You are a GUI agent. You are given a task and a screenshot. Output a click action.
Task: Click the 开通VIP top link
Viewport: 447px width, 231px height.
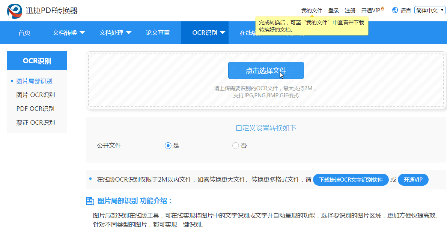[x=371, y=10]
